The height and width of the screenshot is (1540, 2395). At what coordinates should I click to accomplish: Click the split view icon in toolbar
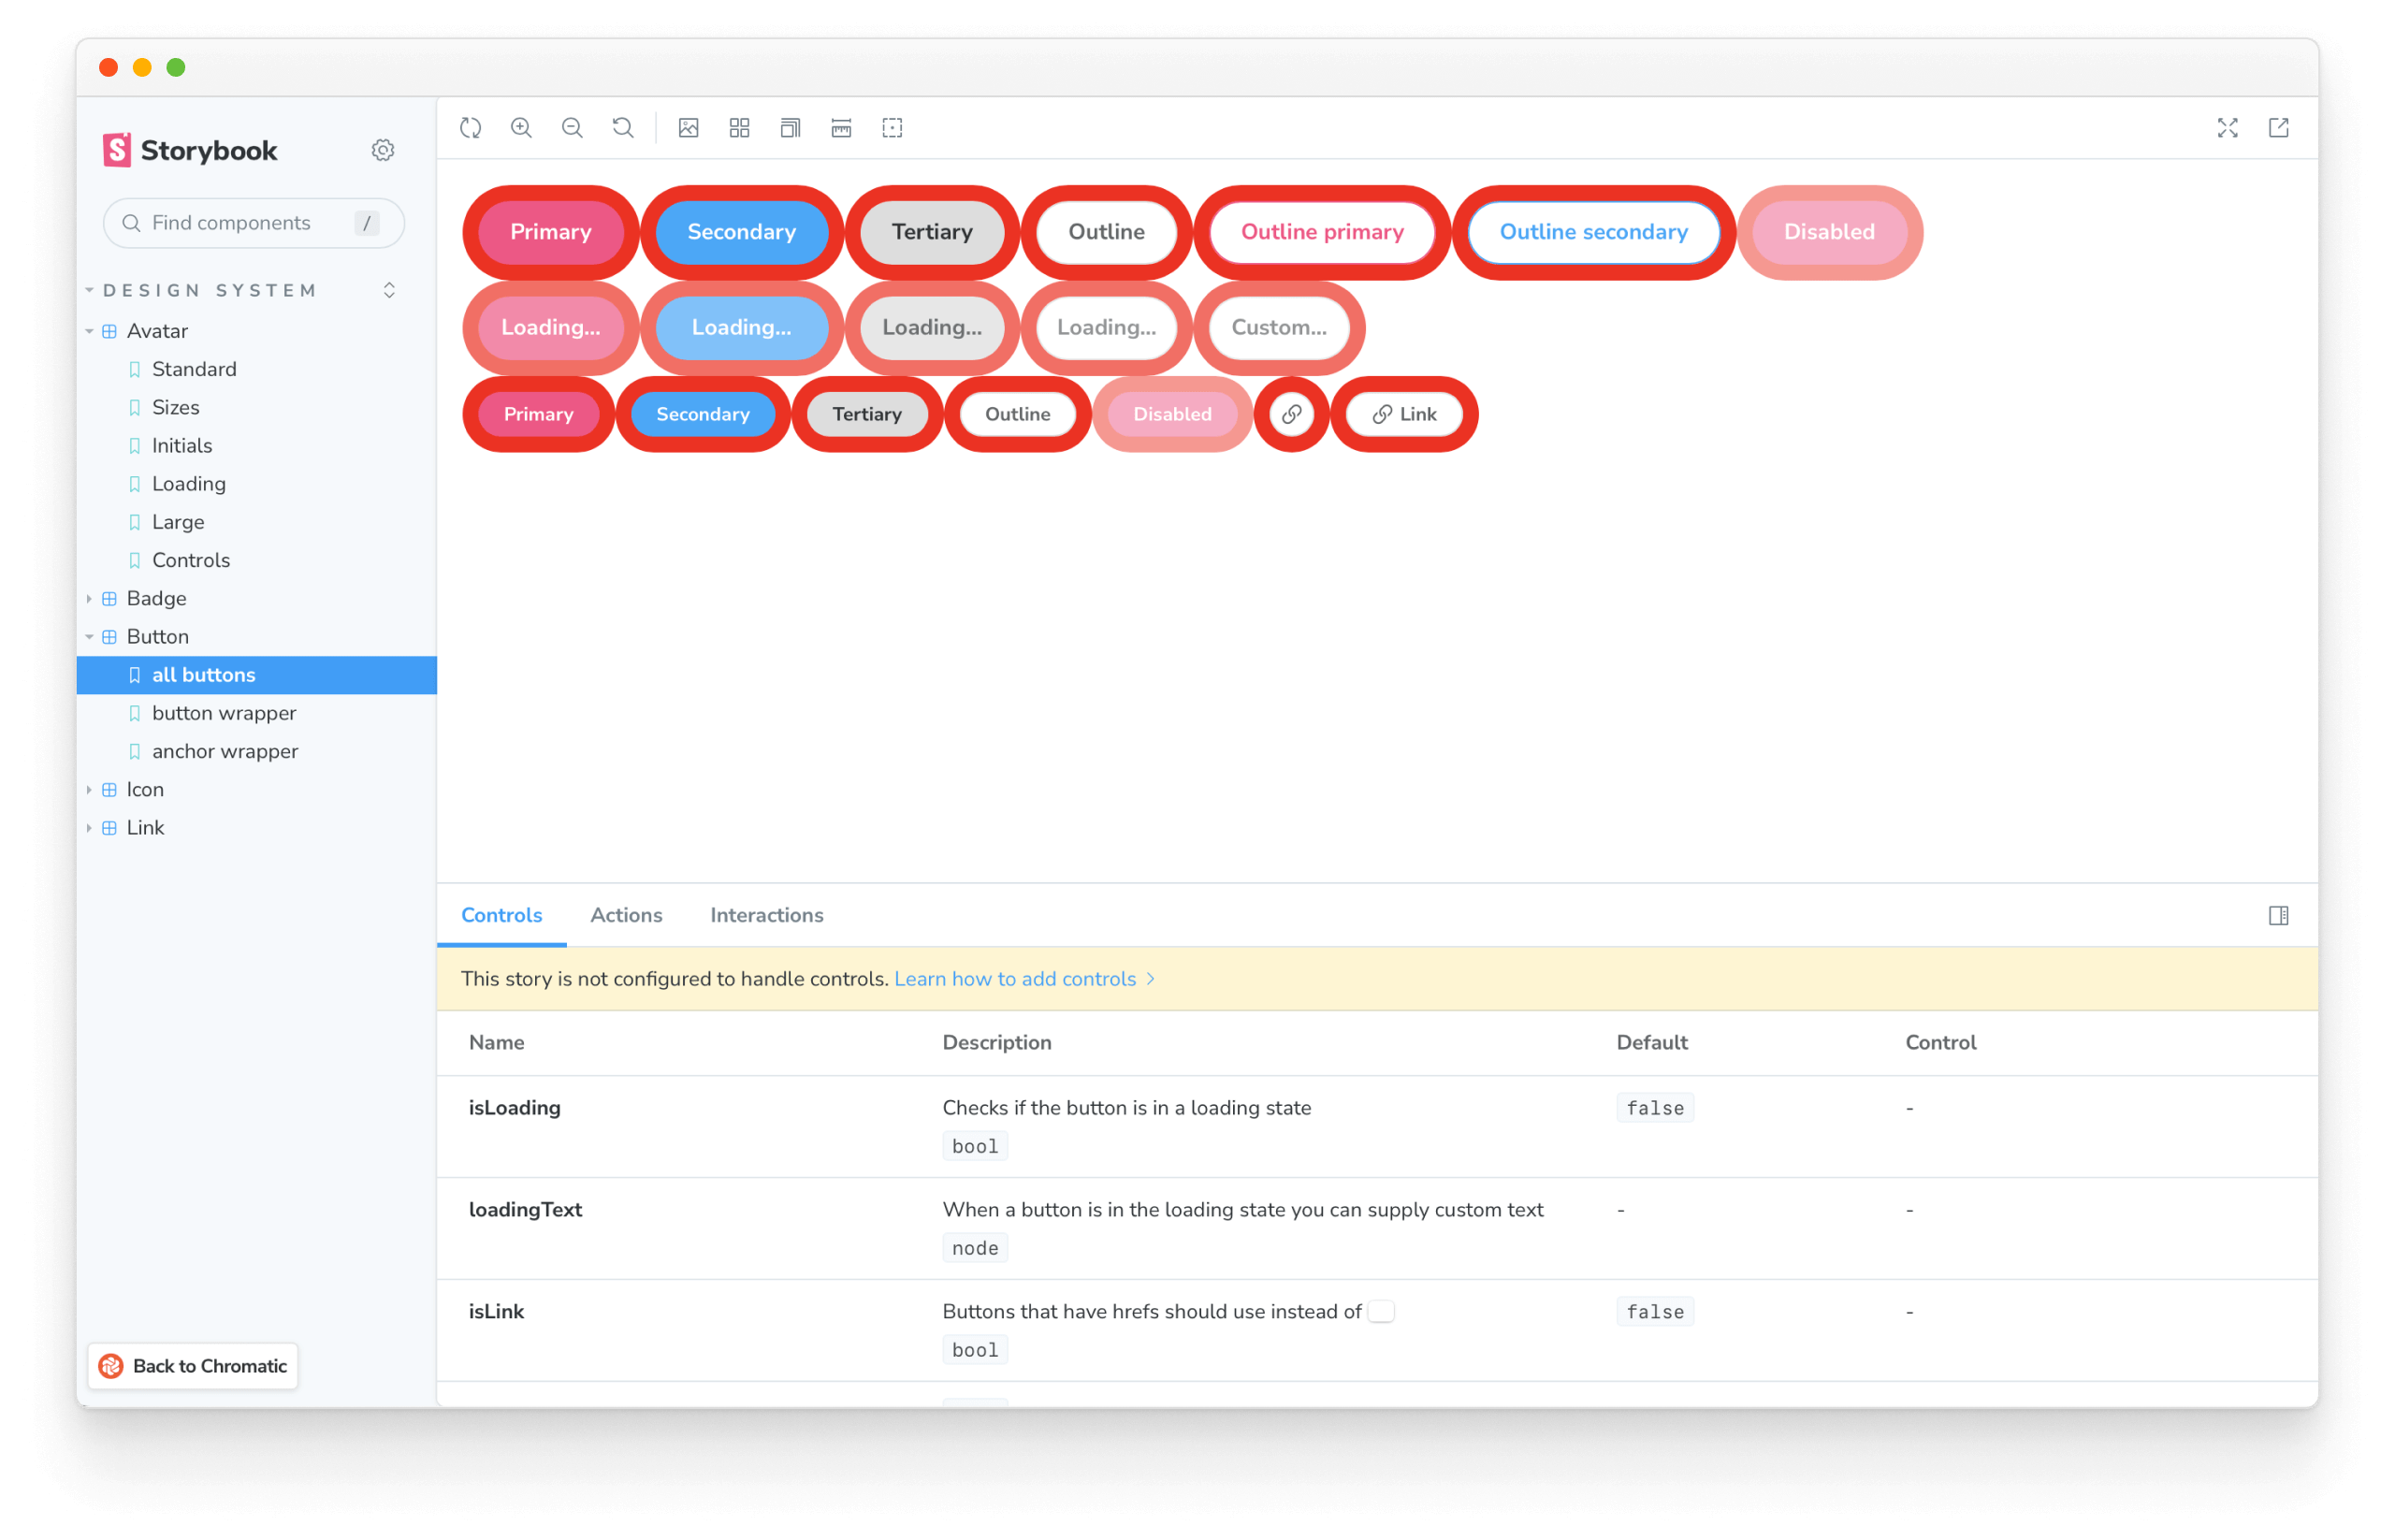pyautogui.click(x=2278, y=915)
